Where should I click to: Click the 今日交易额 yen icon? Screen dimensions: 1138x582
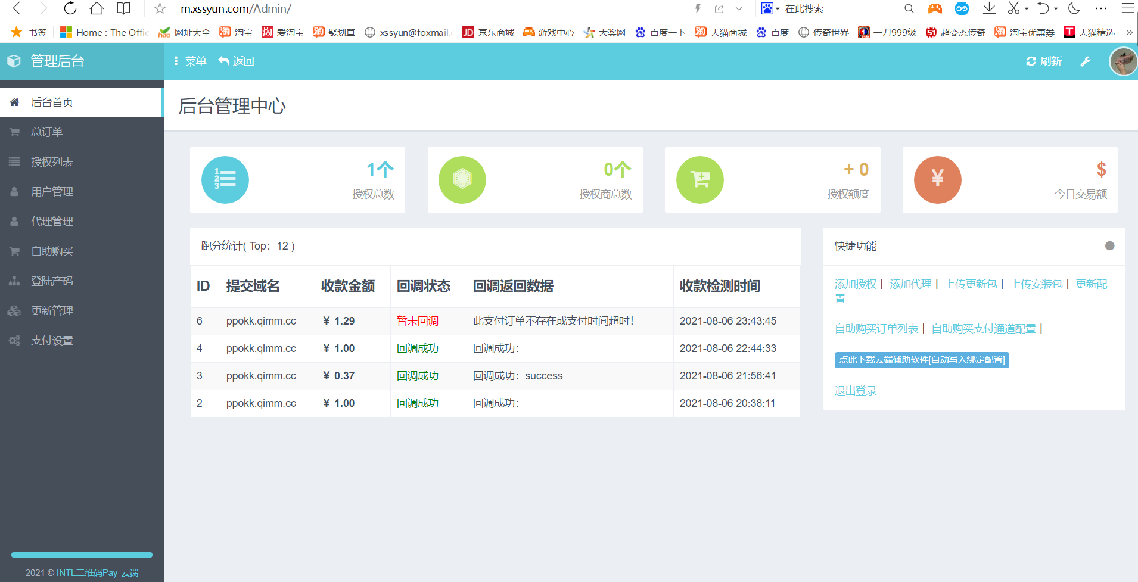tap(938, 180)
